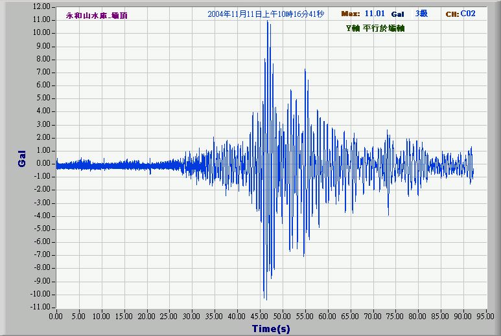
Task: Click the 0.00 label on Y-axis
Action: pyautogui.click(x=43, y=163)
